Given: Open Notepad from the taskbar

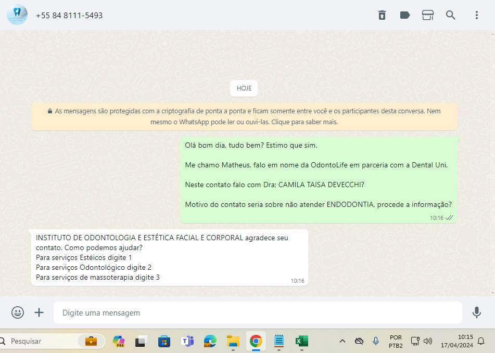Looking at the screenshot, I should (279, 341).
